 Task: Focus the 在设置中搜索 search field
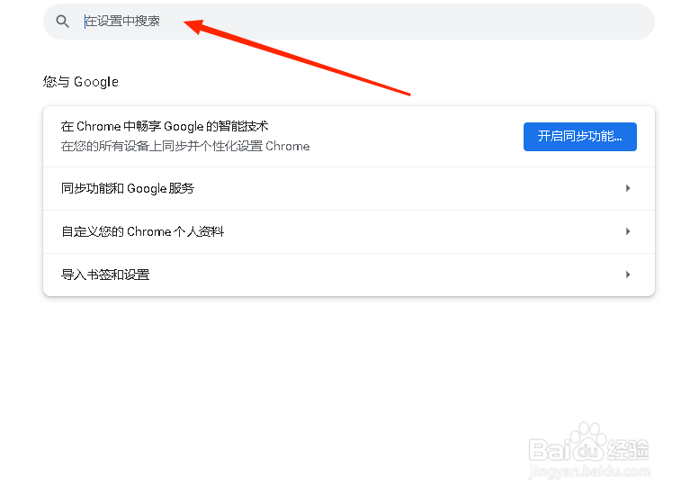point(348,22)
